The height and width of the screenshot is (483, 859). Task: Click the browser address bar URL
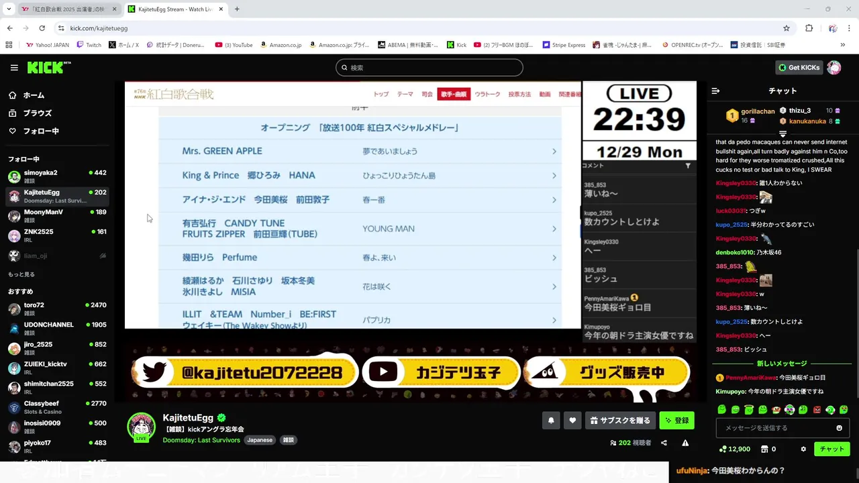click(x=99, y=28)
